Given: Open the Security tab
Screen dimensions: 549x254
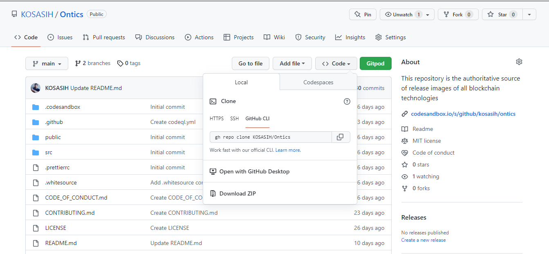Looking at the screenshot, I should point(310,37).
